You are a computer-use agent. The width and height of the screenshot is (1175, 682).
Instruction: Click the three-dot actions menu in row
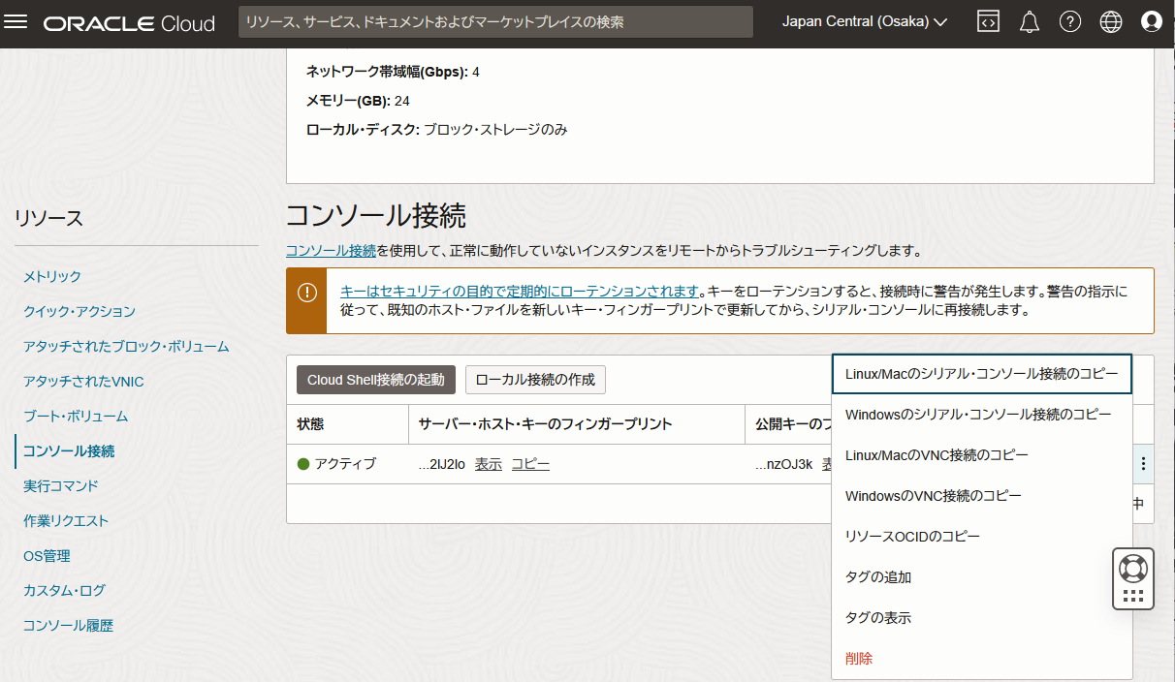point(1144,464)
